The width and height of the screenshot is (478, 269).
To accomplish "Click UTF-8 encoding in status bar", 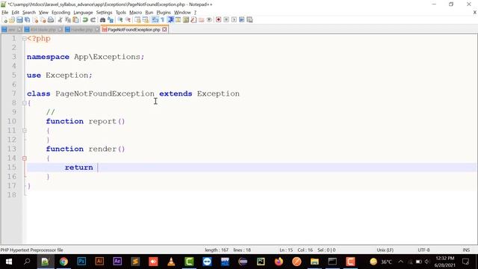I will 423,250.
